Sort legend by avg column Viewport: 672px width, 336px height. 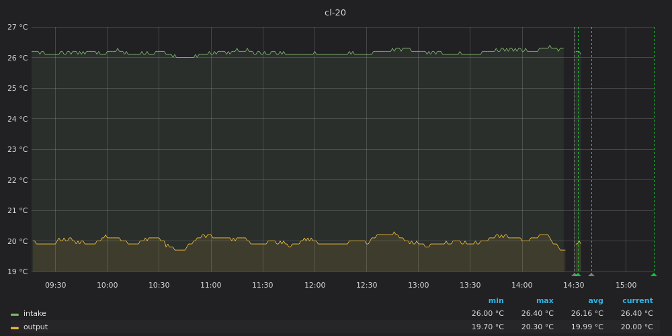coord(595,301)
